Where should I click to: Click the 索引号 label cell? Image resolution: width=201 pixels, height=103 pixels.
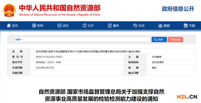coord(19,57)
